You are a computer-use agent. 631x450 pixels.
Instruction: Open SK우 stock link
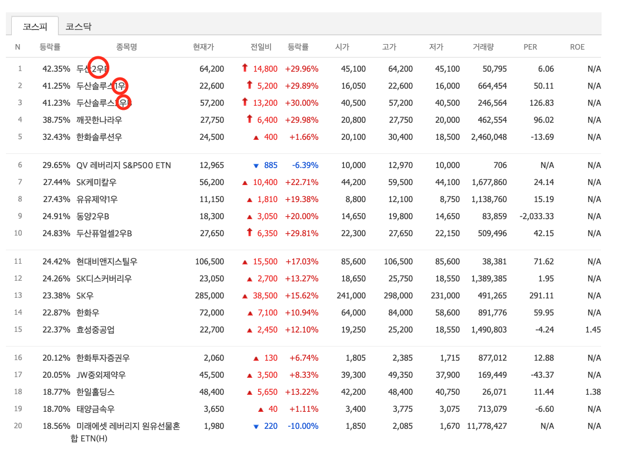(x=85, y=295)
